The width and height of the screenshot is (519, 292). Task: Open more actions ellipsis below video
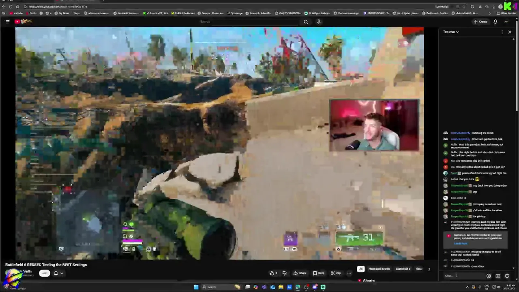pos(349,273)
